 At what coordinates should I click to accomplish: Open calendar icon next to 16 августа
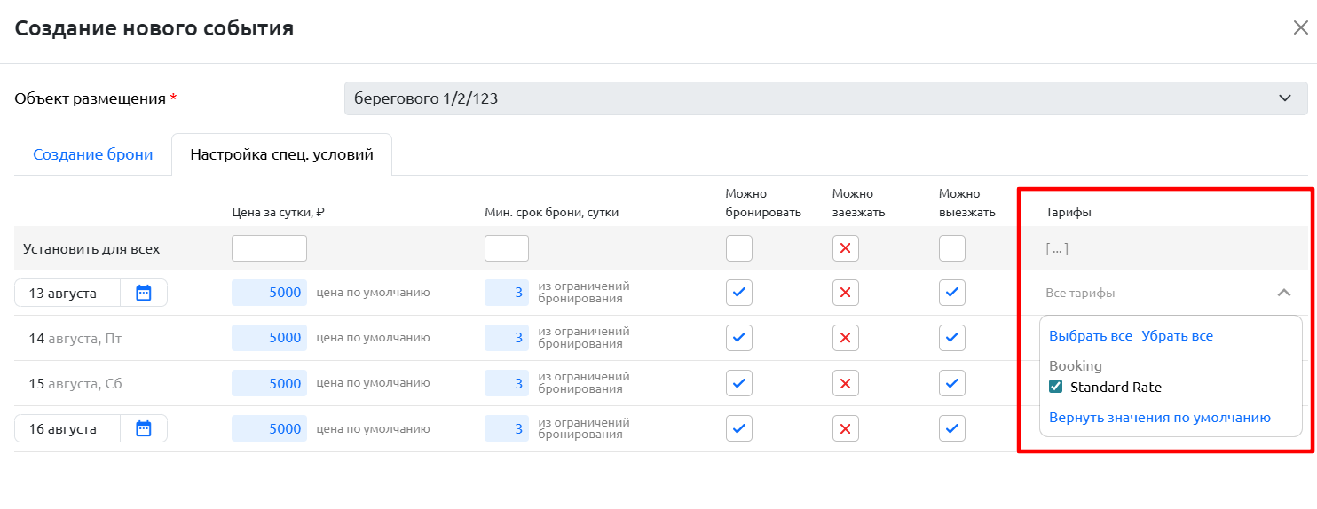pos(144,428)
